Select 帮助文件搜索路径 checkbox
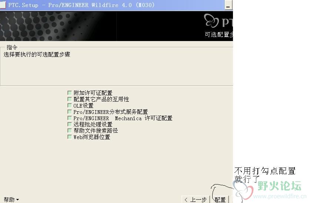 click(x=70, y=131)
